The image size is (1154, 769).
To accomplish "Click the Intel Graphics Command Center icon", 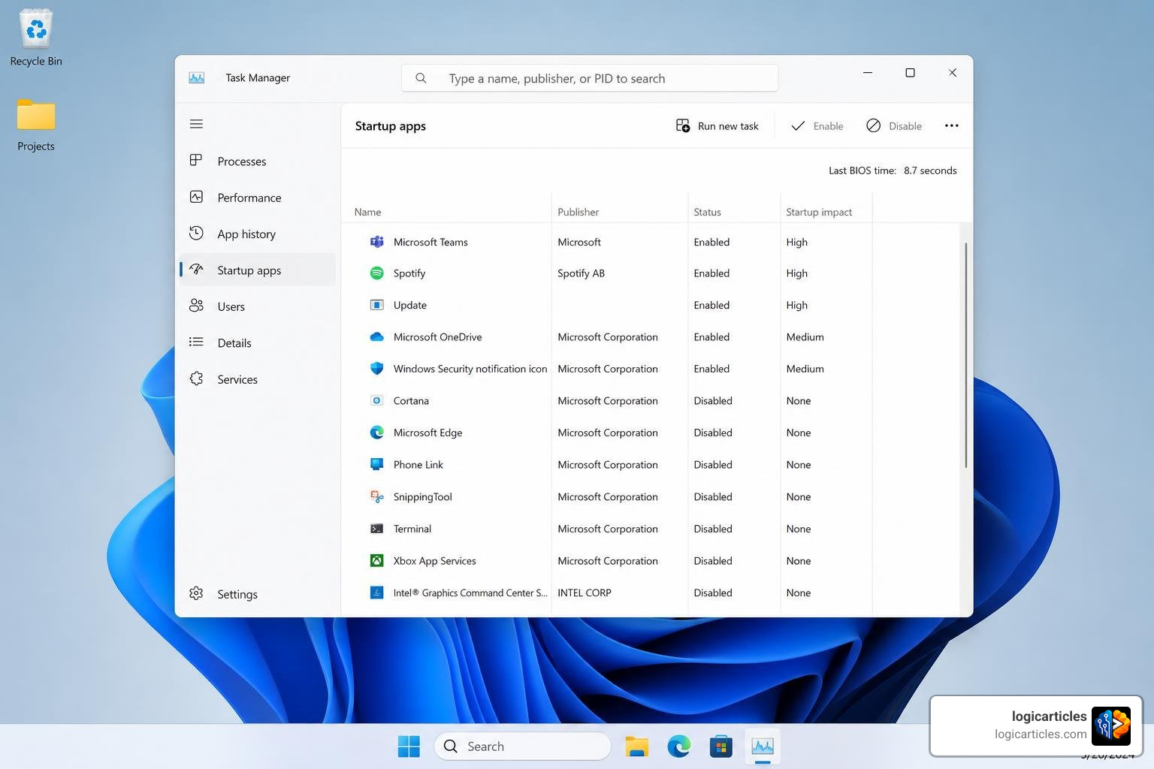I will pos(376,593).
